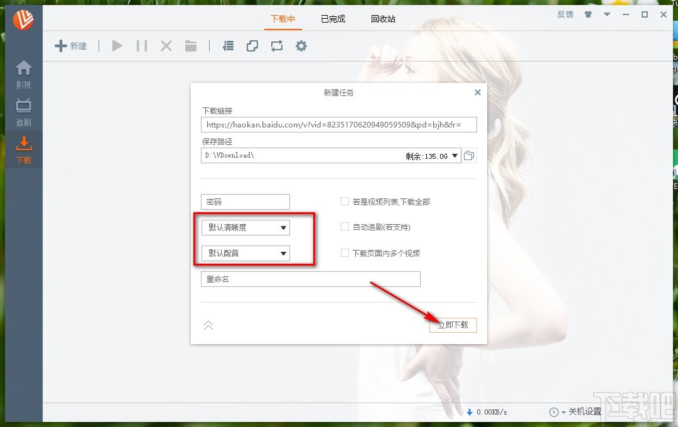Open the 影视 home section
Screen dimensions: 678x427
point(23,75)
